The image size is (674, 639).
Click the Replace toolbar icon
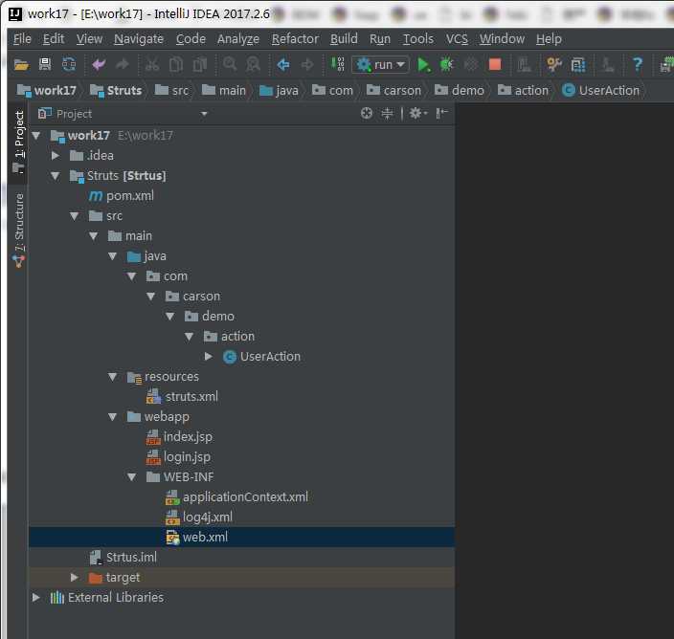coord(253,64)
